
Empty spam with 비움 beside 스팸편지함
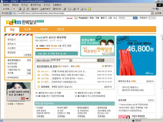[x=29, y=70]
